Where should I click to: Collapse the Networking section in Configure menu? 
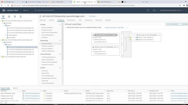tap(60, 41)
